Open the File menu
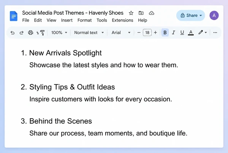 (x=26, y=20)
